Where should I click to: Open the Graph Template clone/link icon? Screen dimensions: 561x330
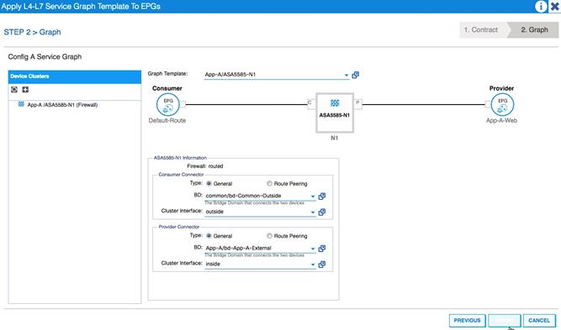(x=355, y=75)
